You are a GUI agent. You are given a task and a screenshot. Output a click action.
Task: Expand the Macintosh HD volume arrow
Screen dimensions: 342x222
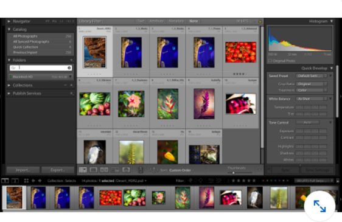tap(70, 77)
